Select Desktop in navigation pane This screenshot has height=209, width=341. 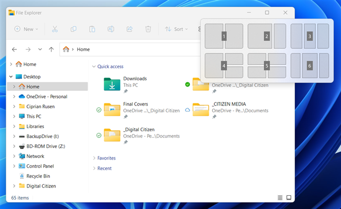(32, 77)
